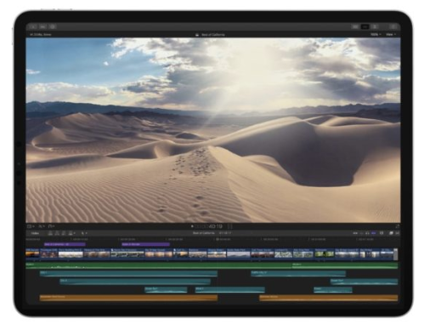Click the Connect clip icon next to Index

(x=50, y=233)
